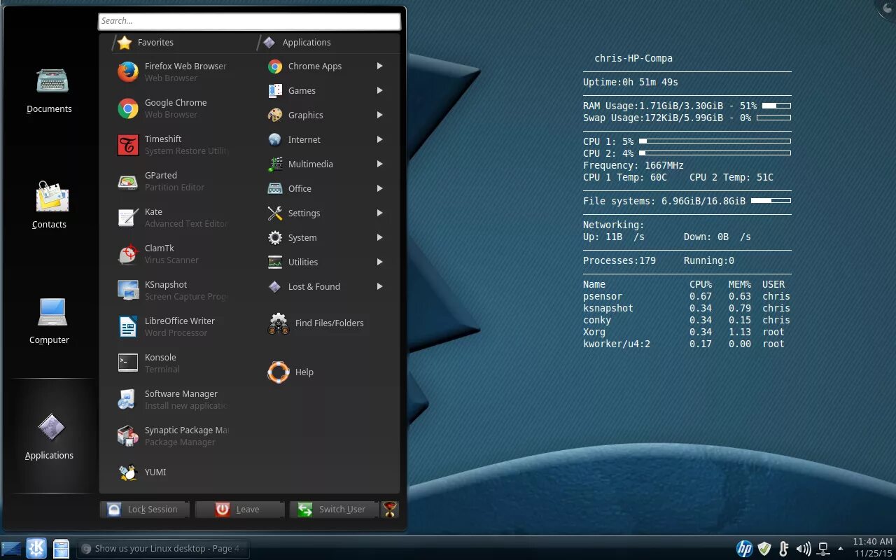Click the 11:40 AM clock in panel

(x=872, y=541)
